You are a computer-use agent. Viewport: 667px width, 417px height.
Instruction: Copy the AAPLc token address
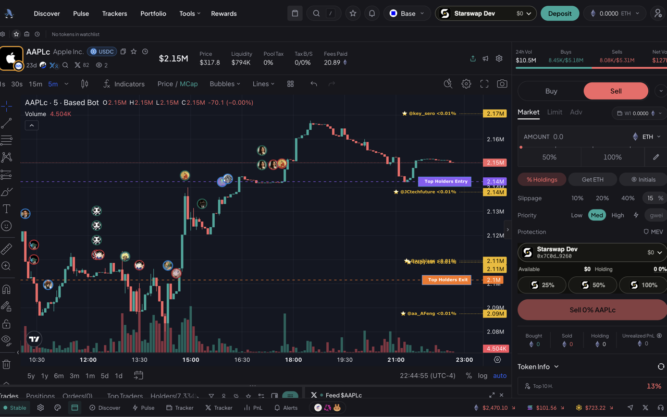coord(123,52)
